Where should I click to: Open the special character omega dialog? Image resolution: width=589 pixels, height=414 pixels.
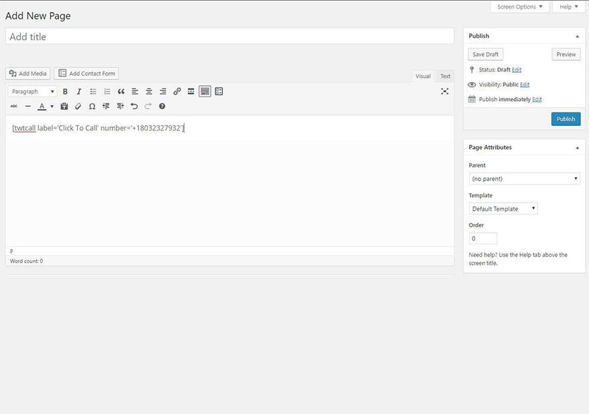click(x=92, y=106)
